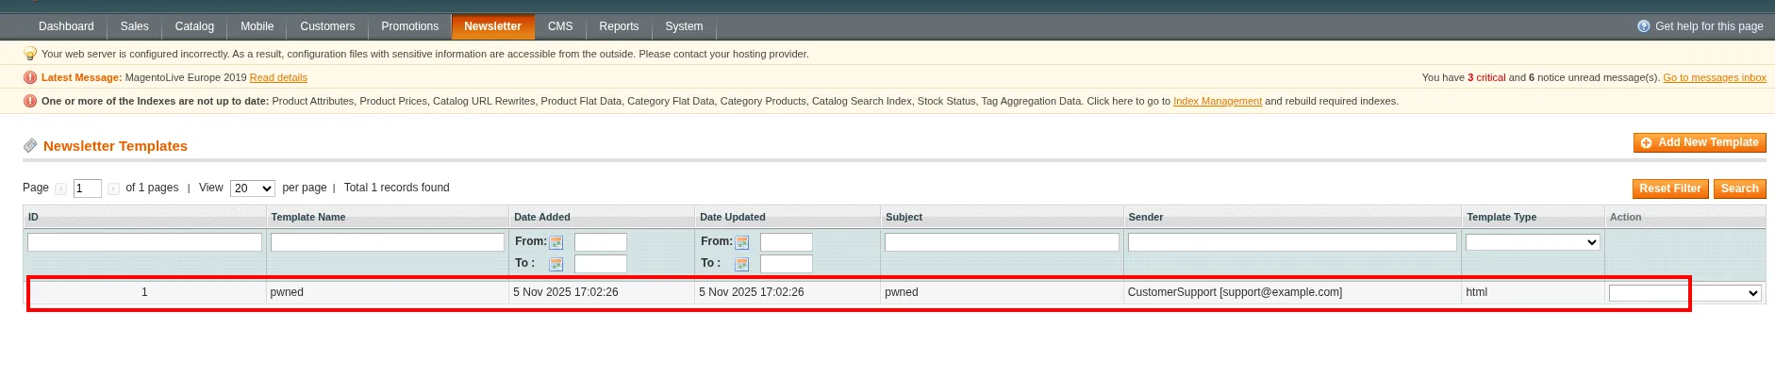This screenshot has height=377, width=1775.
Task: Click the previous page arrow icon
Action: [60, 188]
